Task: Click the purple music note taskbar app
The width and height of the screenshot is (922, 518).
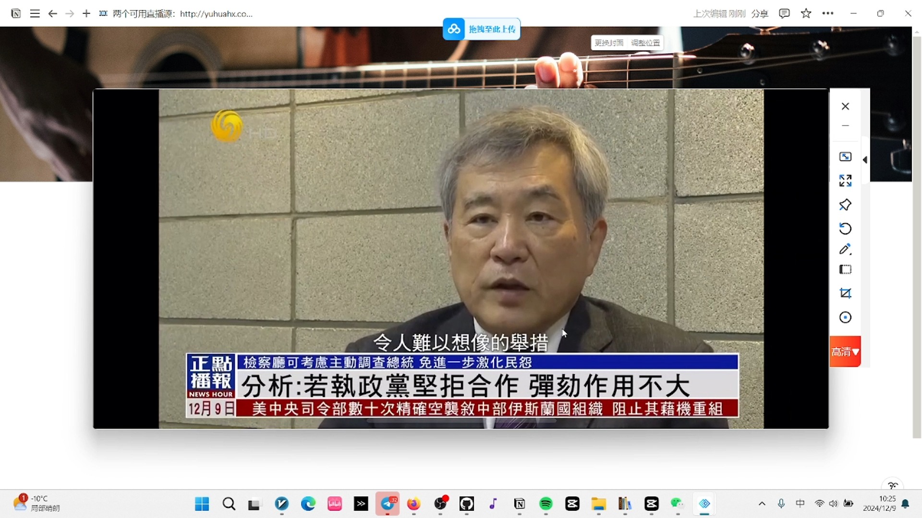Action: [x=493, y=504]
